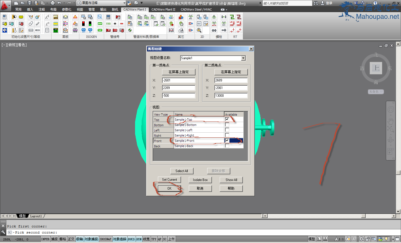Toggle DYN dynamic input in status bar
The width and height of the screenshot is (401, 243).
click(139, 239)
